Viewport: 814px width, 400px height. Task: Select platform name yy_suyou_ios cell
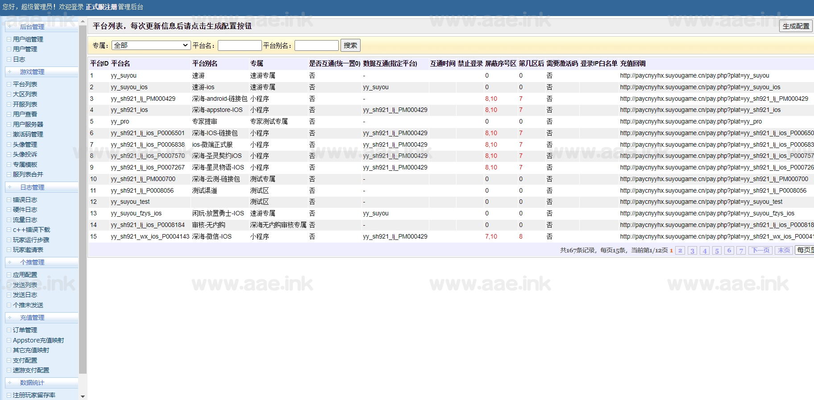click(150, 87)
